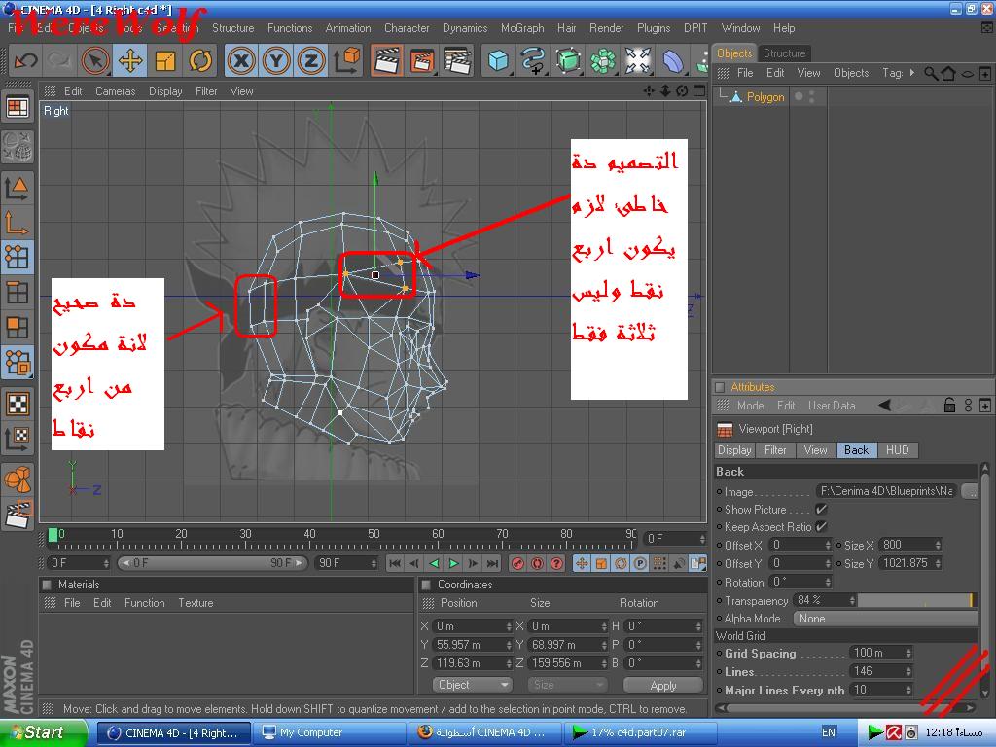The image size is (996, 747).
Task: Select the Polygons mode tool
Action: (18, 328)
